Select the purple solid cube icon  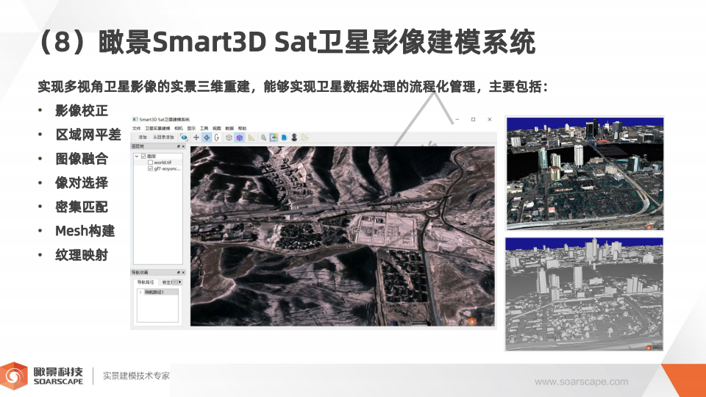click(x=240, y=137)
